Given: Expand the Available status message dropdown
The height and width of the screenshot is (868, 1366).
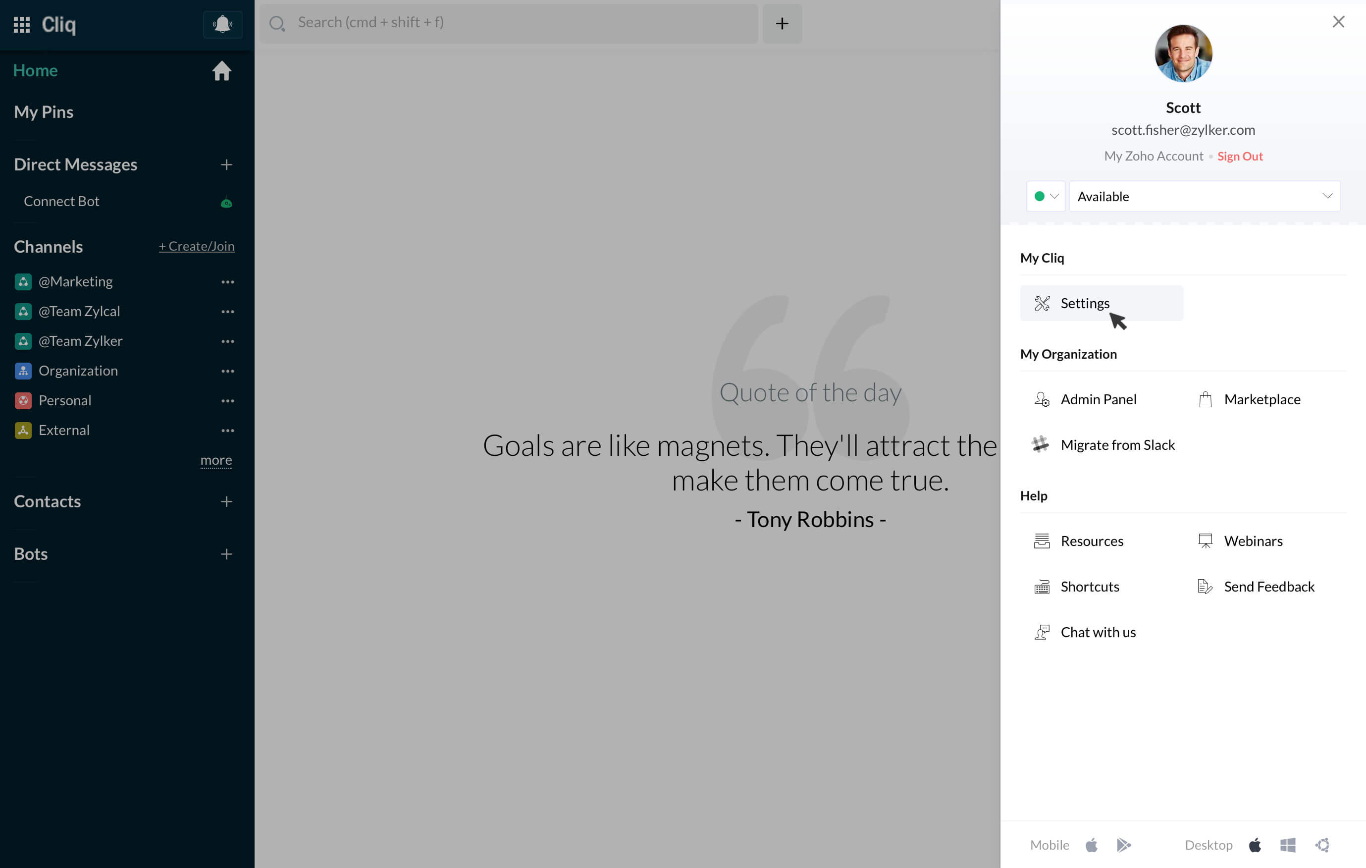Looking at the screenshot, I should (x=1205, y=196).
